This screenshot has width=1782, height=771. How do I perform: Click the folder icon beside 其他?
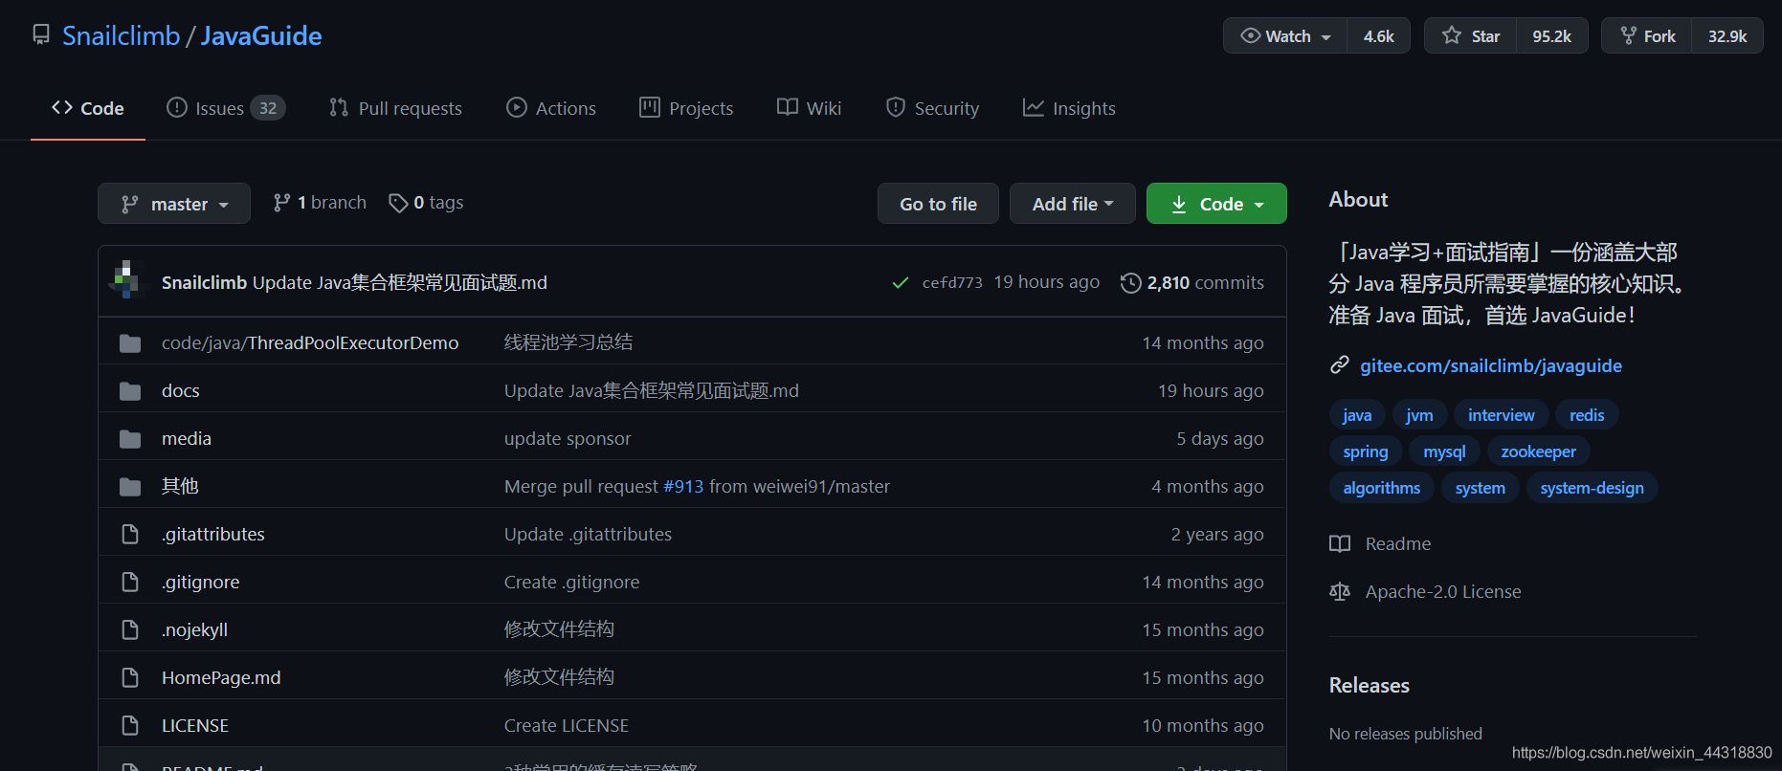(130, 487)
